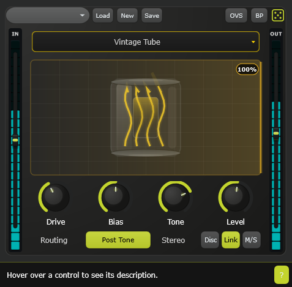This screenshot has width=292, height=287.
Task: Select the Disc stereo mode
Action: pyautogui.click(x=210, y=240)
